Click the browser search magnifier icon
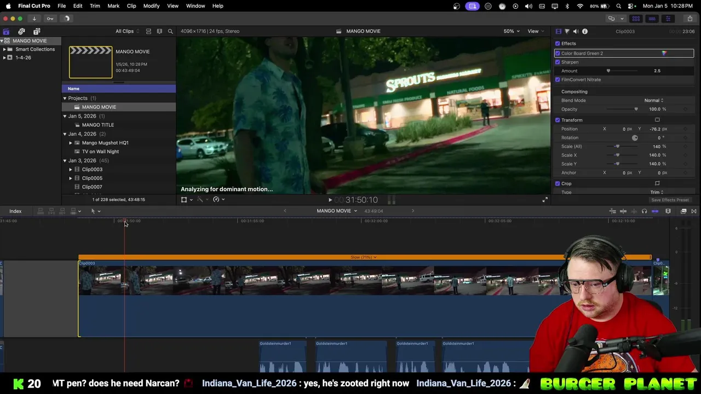Image resolution: width=701 pixels, height=394 pixels. pyautogui.click(x=170, y=31)
